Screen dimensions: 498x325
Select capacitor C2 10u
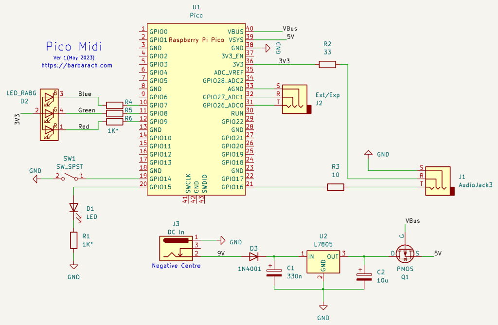(x=364, y=277)
